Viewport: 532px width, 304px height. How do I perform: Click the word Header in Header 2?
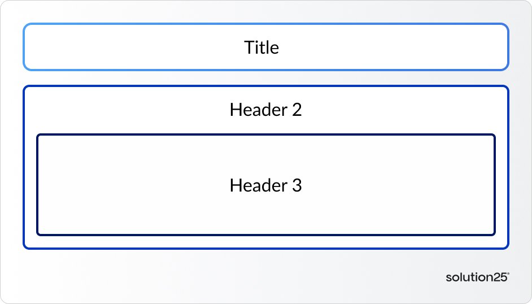click(257, 110)
